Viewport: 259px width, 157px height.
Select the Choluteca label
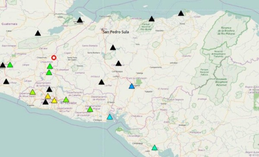click(137, 116)
